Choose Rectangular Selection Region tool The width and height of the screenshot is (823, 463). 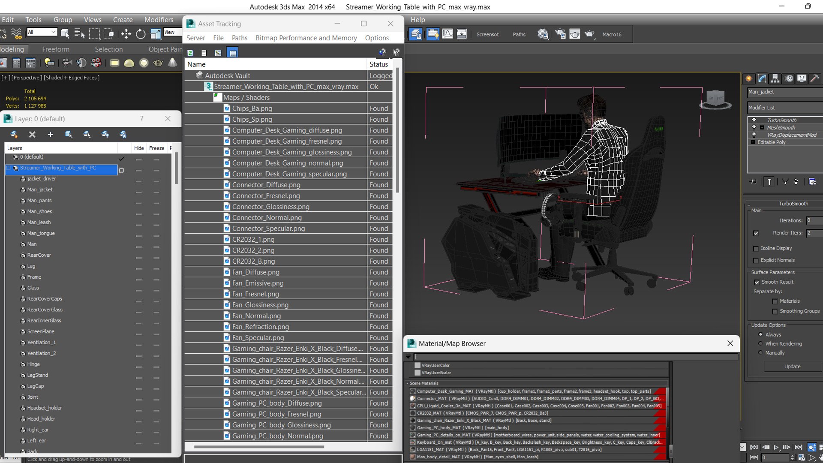(x=94, y=34)
